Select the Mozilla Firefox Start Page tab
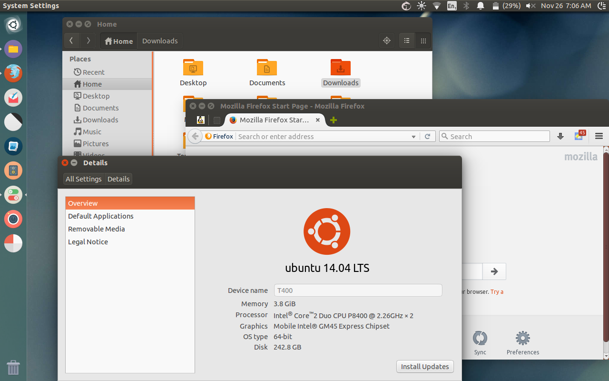 275,120
